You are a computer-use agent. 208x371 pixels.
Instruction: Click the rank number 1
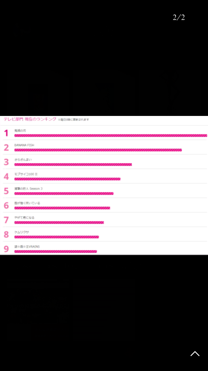pyautogui.click(x=6, y=133)
